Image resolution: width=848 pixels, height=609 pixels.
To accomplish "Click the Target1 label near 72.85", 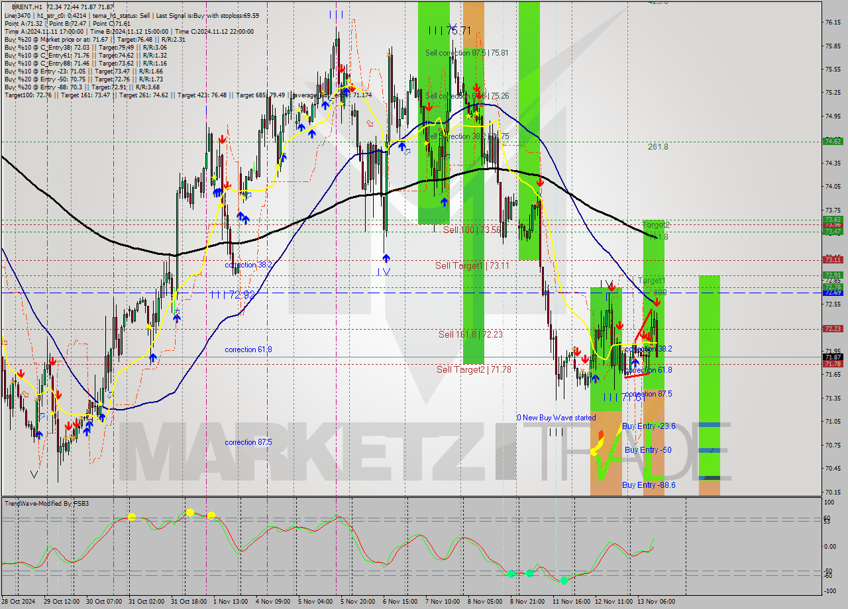I will tap(651, 281).
